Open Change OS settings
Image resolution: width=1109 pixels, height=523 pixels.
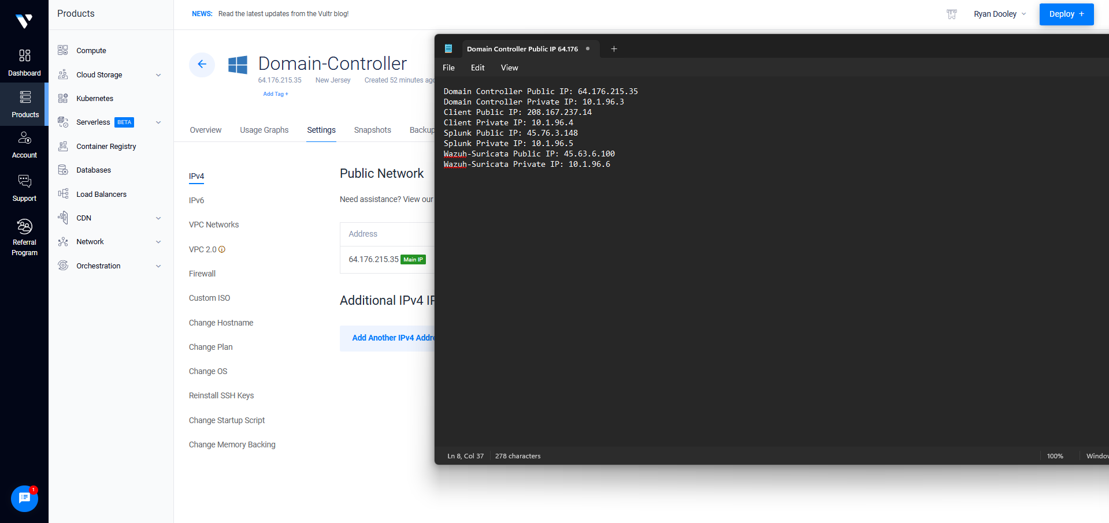[x=208, y=371]
